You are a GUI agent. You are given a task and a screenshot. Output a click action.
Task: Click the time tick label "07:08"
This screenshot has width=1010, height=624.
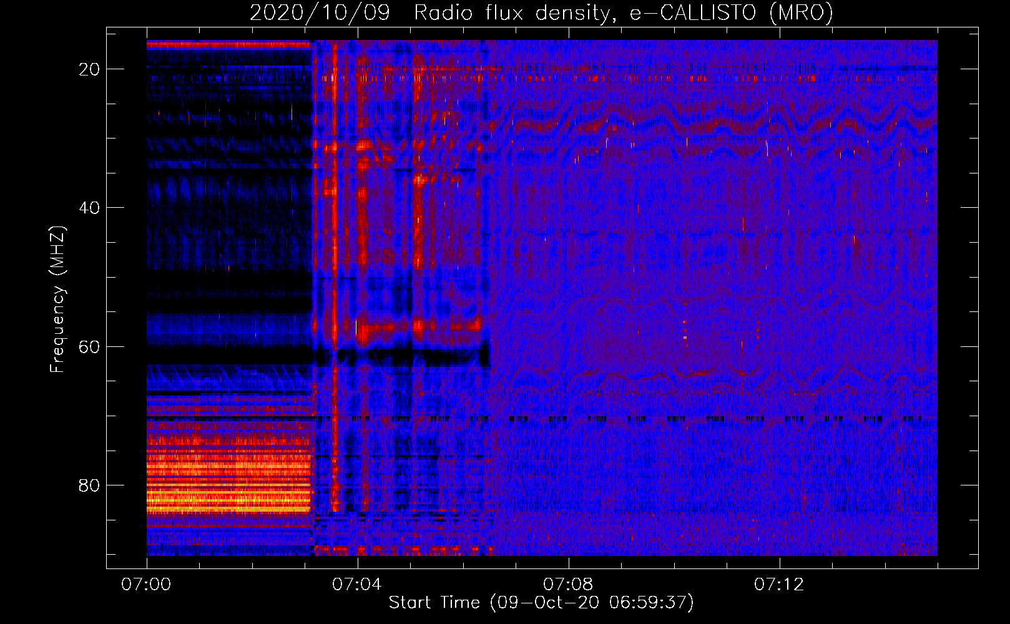569,585
